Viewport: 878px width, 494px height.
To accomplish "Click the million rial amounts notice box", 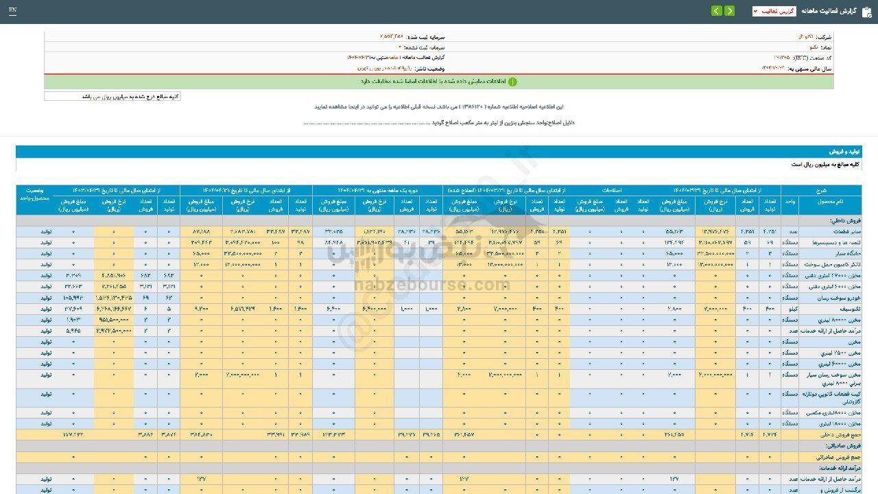I will 113,96.
